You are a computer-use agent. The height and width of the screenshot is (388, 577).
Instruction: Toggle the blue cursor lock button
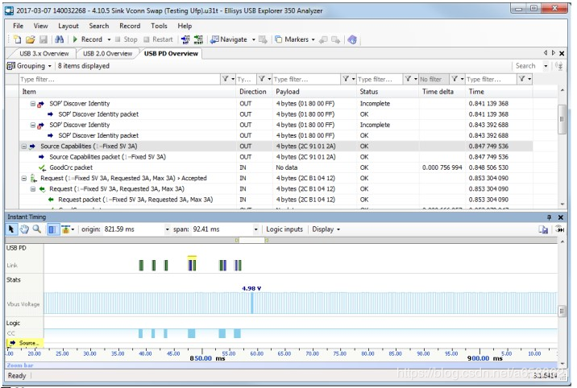(51, 229)
